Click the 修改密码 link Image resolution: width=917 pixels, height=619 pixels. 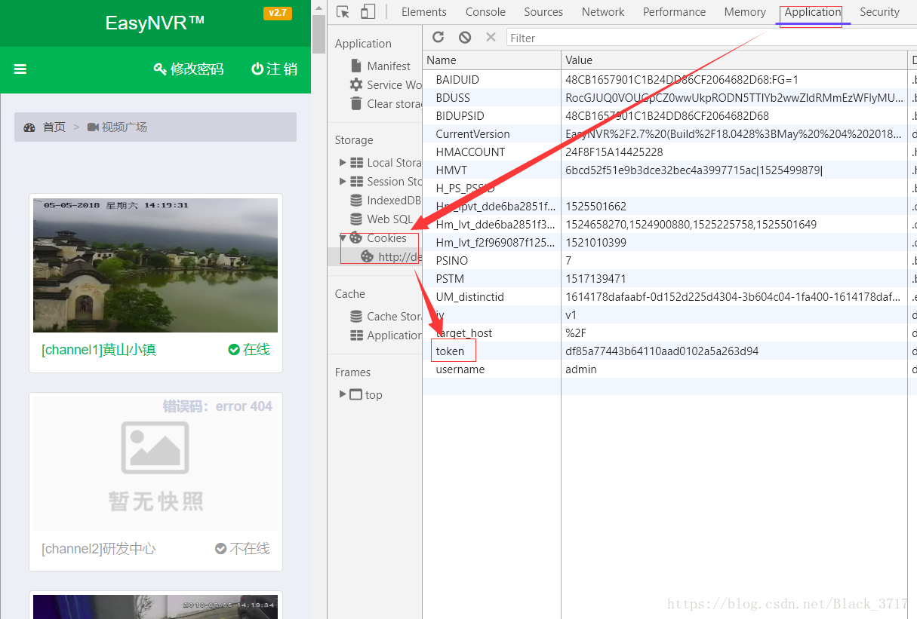[x=189, y=69]
